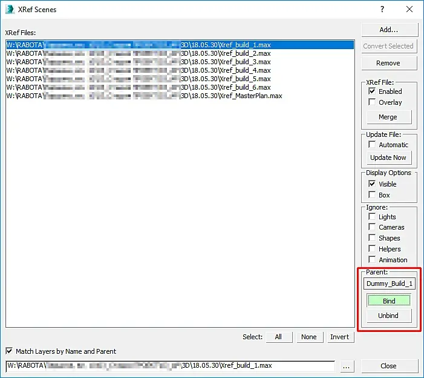Unbind the parent object
This screenshot has height=378, width=424.
tap(389, 316)
